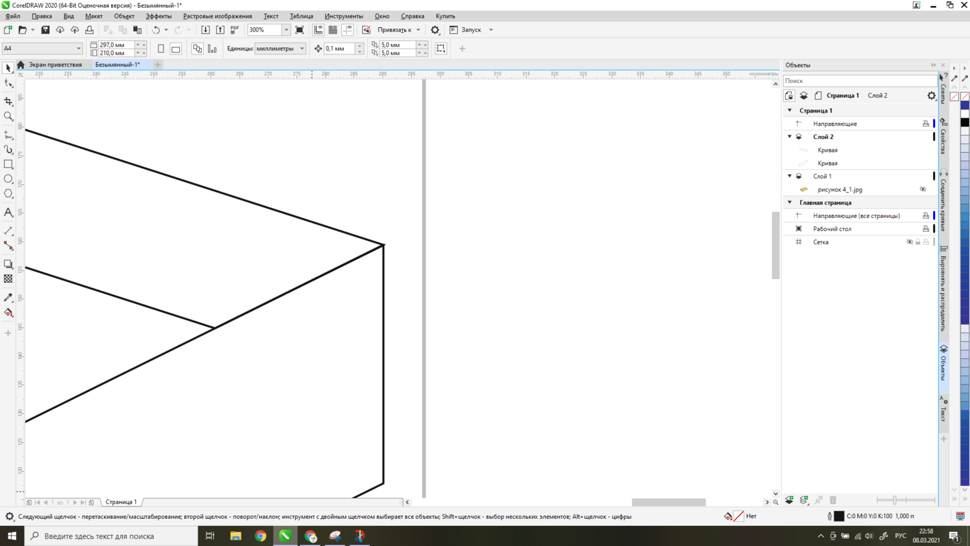970x546 pixels.
Task: Select the Rectangle tool
Action: click(x=8, y=164)
